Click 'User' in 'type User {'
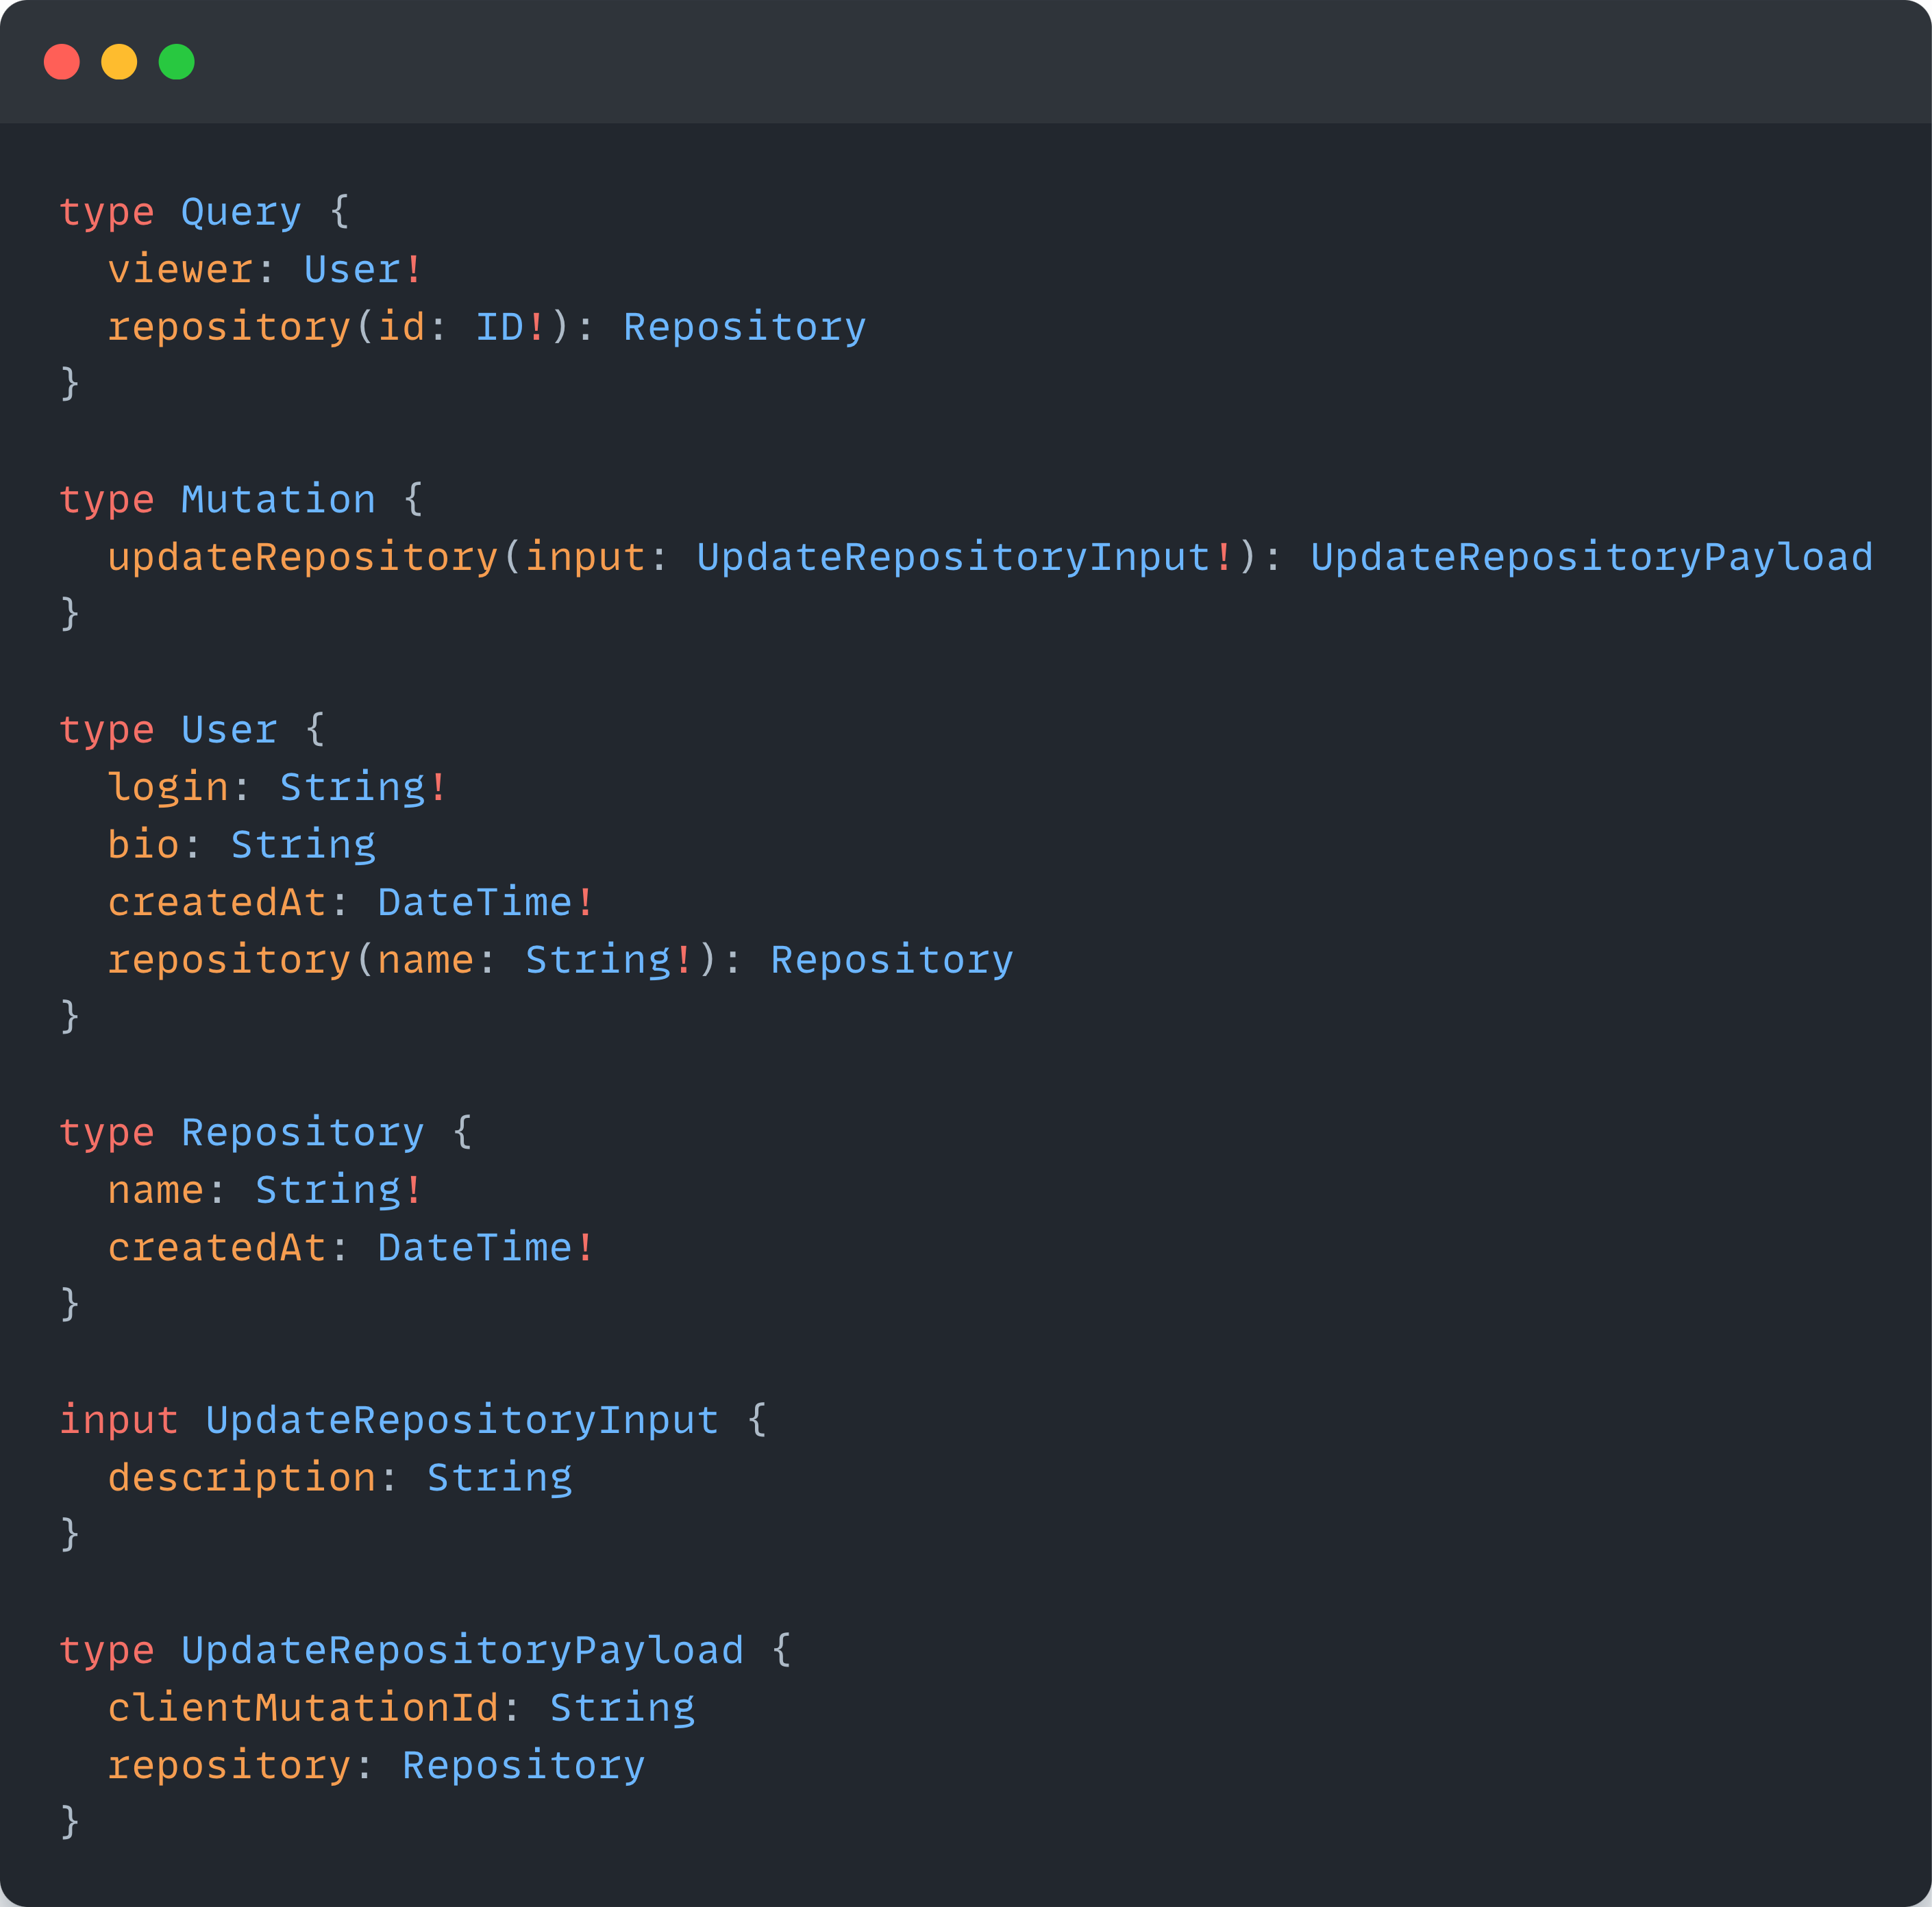This screenshot has height=1907, width=1932. 229,730
